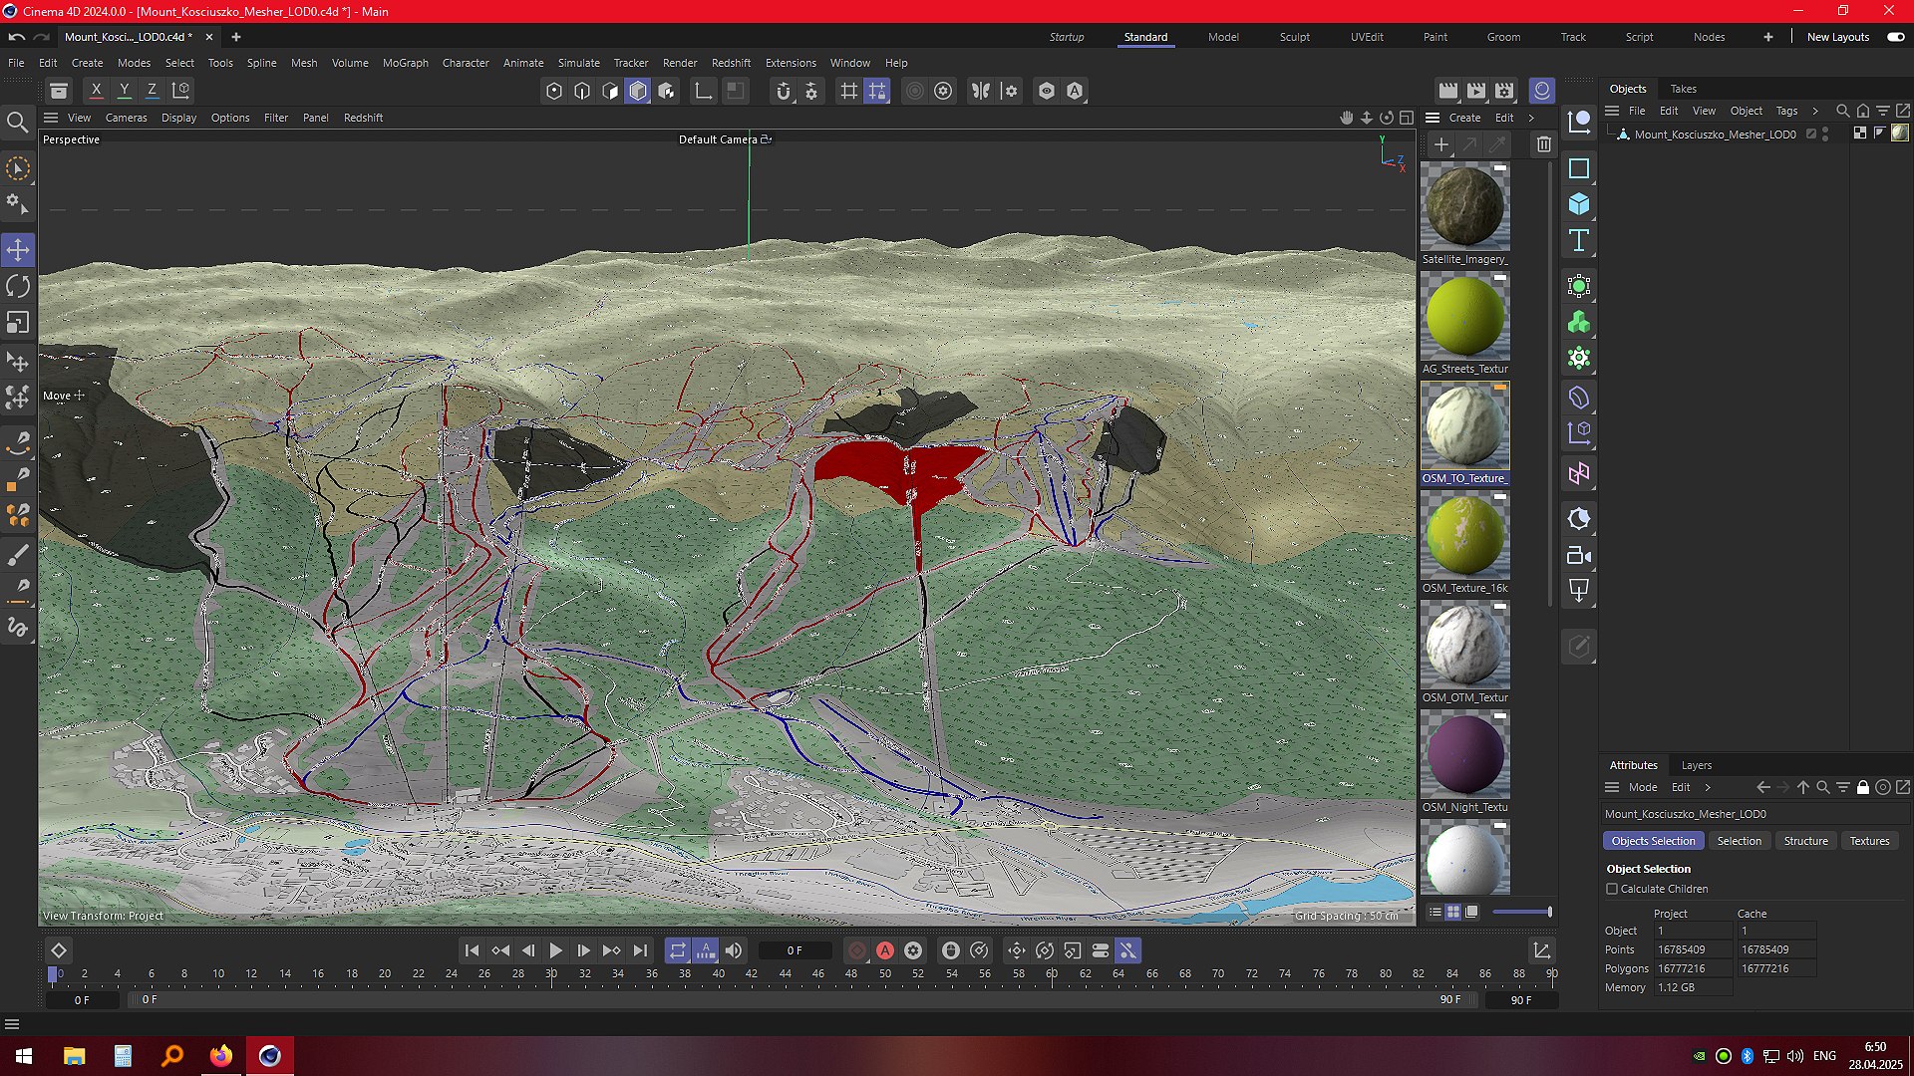Check the Calculate Children checkbox
The height and width of the screenshot is (1076, 1914).
click(x=1612, y=889)
